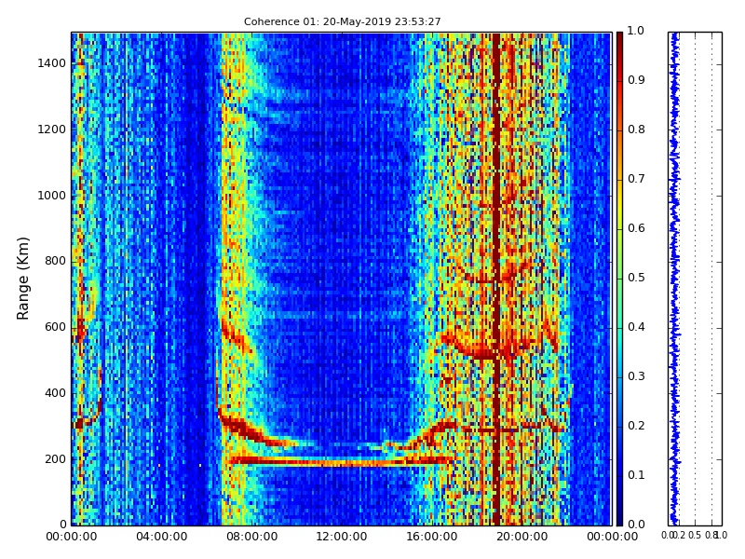Click the colorbar '0.6' value label

(x=636, y=228)
